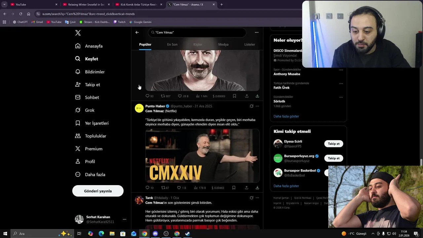This screenshot has height=238, width=423.
Task: Open Sörloth trend options
Action: [x=341, y=97]
